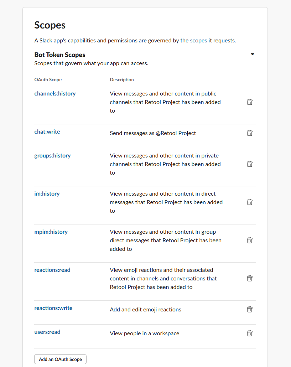Remove the mpim:history scope

250,240
